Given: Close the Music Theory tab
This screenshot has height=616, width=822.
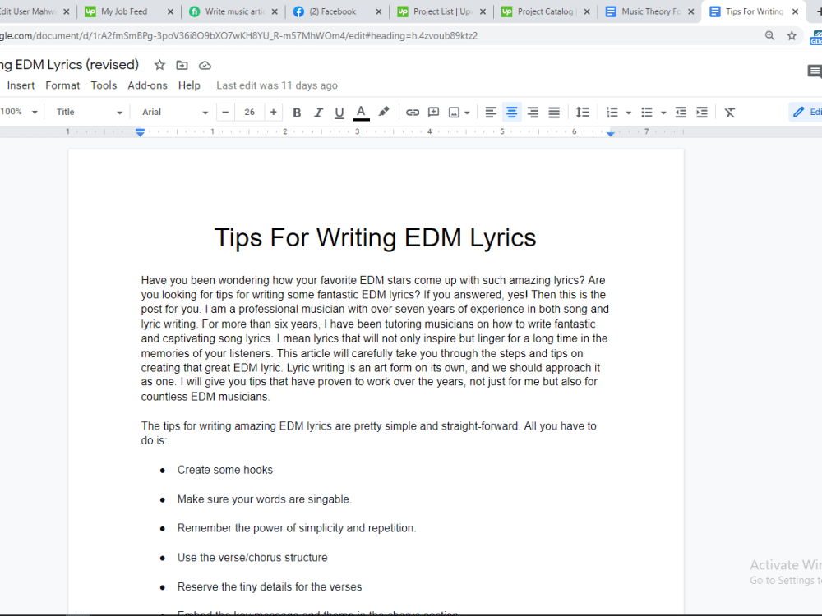Looking at the screenshot, I should [x=691, y=11].
